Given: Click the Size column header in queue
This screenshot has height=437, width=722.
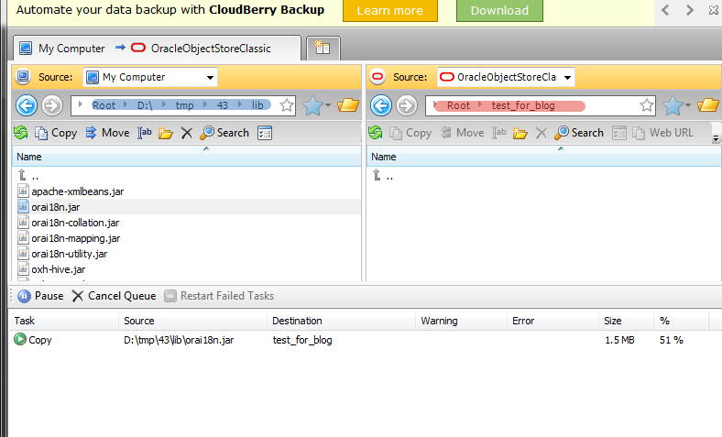Looking at the screenshot, I should [x=625, y=321].
